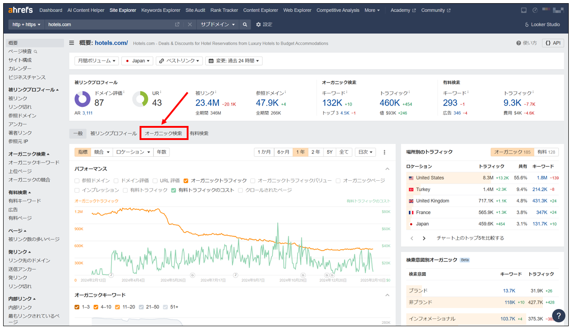Go to next page of location traffic
The height and width of the screenshot is (328, 571).
click(424, 238)
